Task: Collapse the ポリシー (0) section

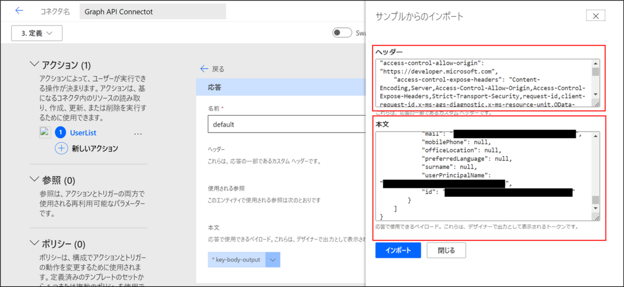Action: point(35,243)
